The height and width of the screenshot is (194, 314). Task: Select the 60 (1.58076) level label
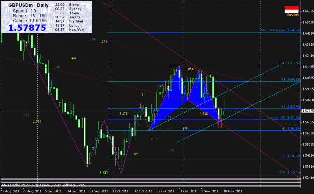291,107
